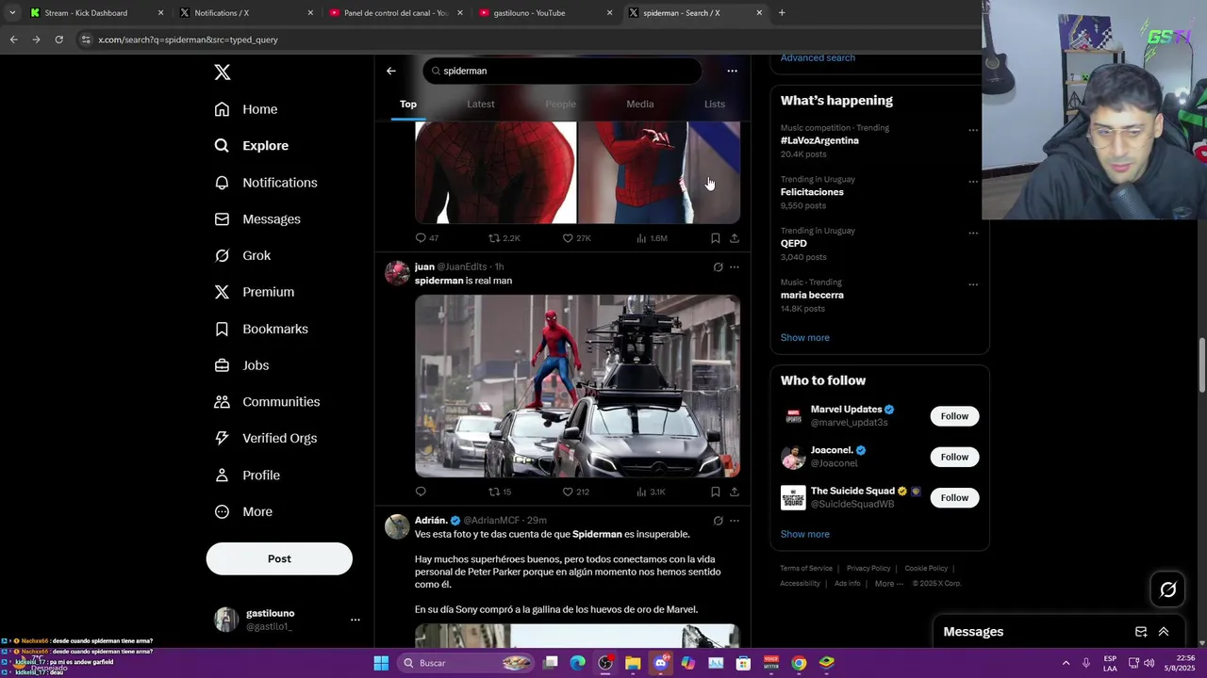The image size is (1207, 678).
Task: Switch to the People tab
Action: [560, 104]
